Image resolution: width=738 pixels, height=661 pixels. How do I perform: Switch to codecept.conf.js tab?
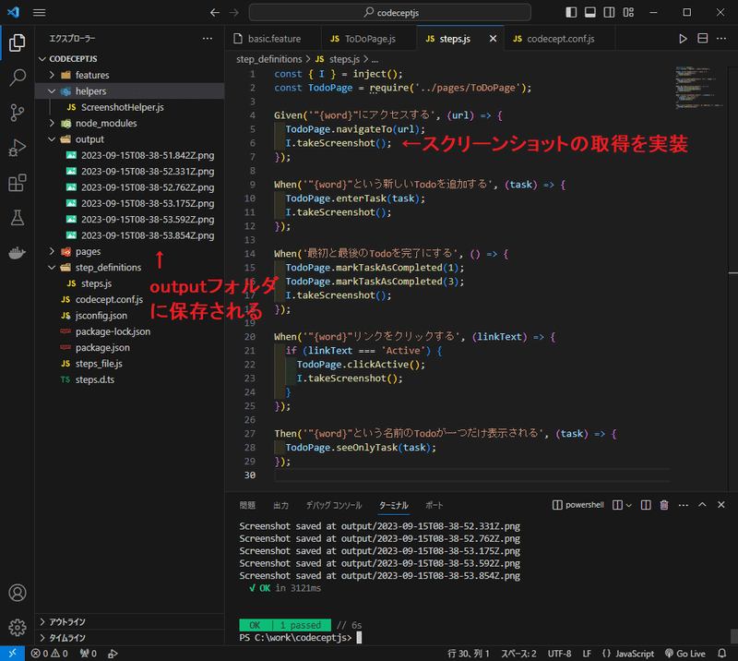pos(560,39)
